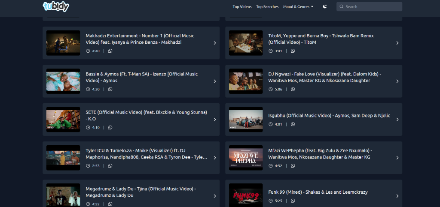Viewport: 440px width, 207px height.
Task: Select Mnike video thumbnail
Action: click(x=63, y=158)
